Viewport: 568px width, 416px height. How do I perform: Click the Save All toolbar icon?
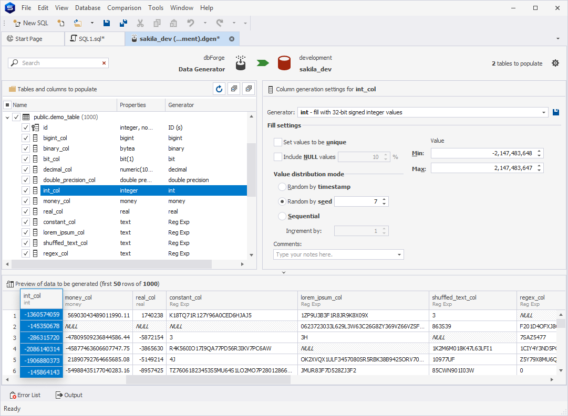pos(123,23)
